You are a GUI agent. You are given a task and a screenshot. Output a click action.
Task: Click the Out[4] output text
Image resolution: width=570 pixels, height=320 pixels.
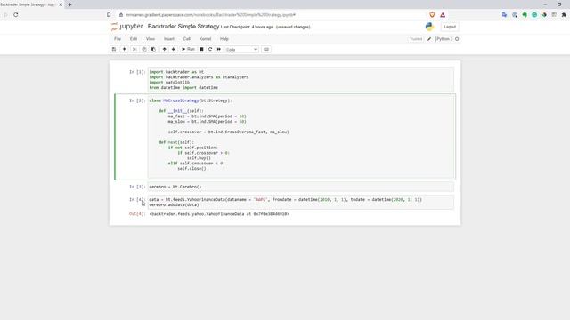click(219, 214)
